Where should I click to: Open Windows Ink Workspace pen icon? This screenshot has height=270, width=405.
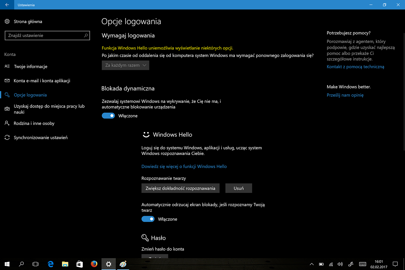point(350,264)
